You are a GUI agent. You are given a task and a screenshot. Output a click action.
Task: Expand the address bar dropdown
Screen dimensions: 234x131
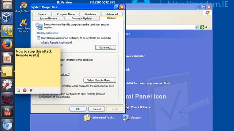pos(197,27)
